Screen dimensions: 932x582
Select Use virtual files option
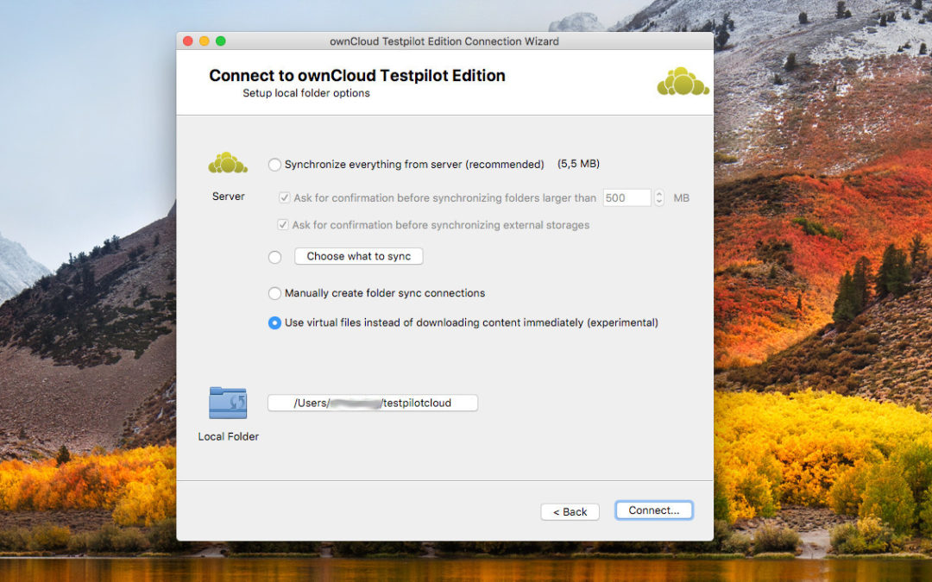tap(274, 323)
